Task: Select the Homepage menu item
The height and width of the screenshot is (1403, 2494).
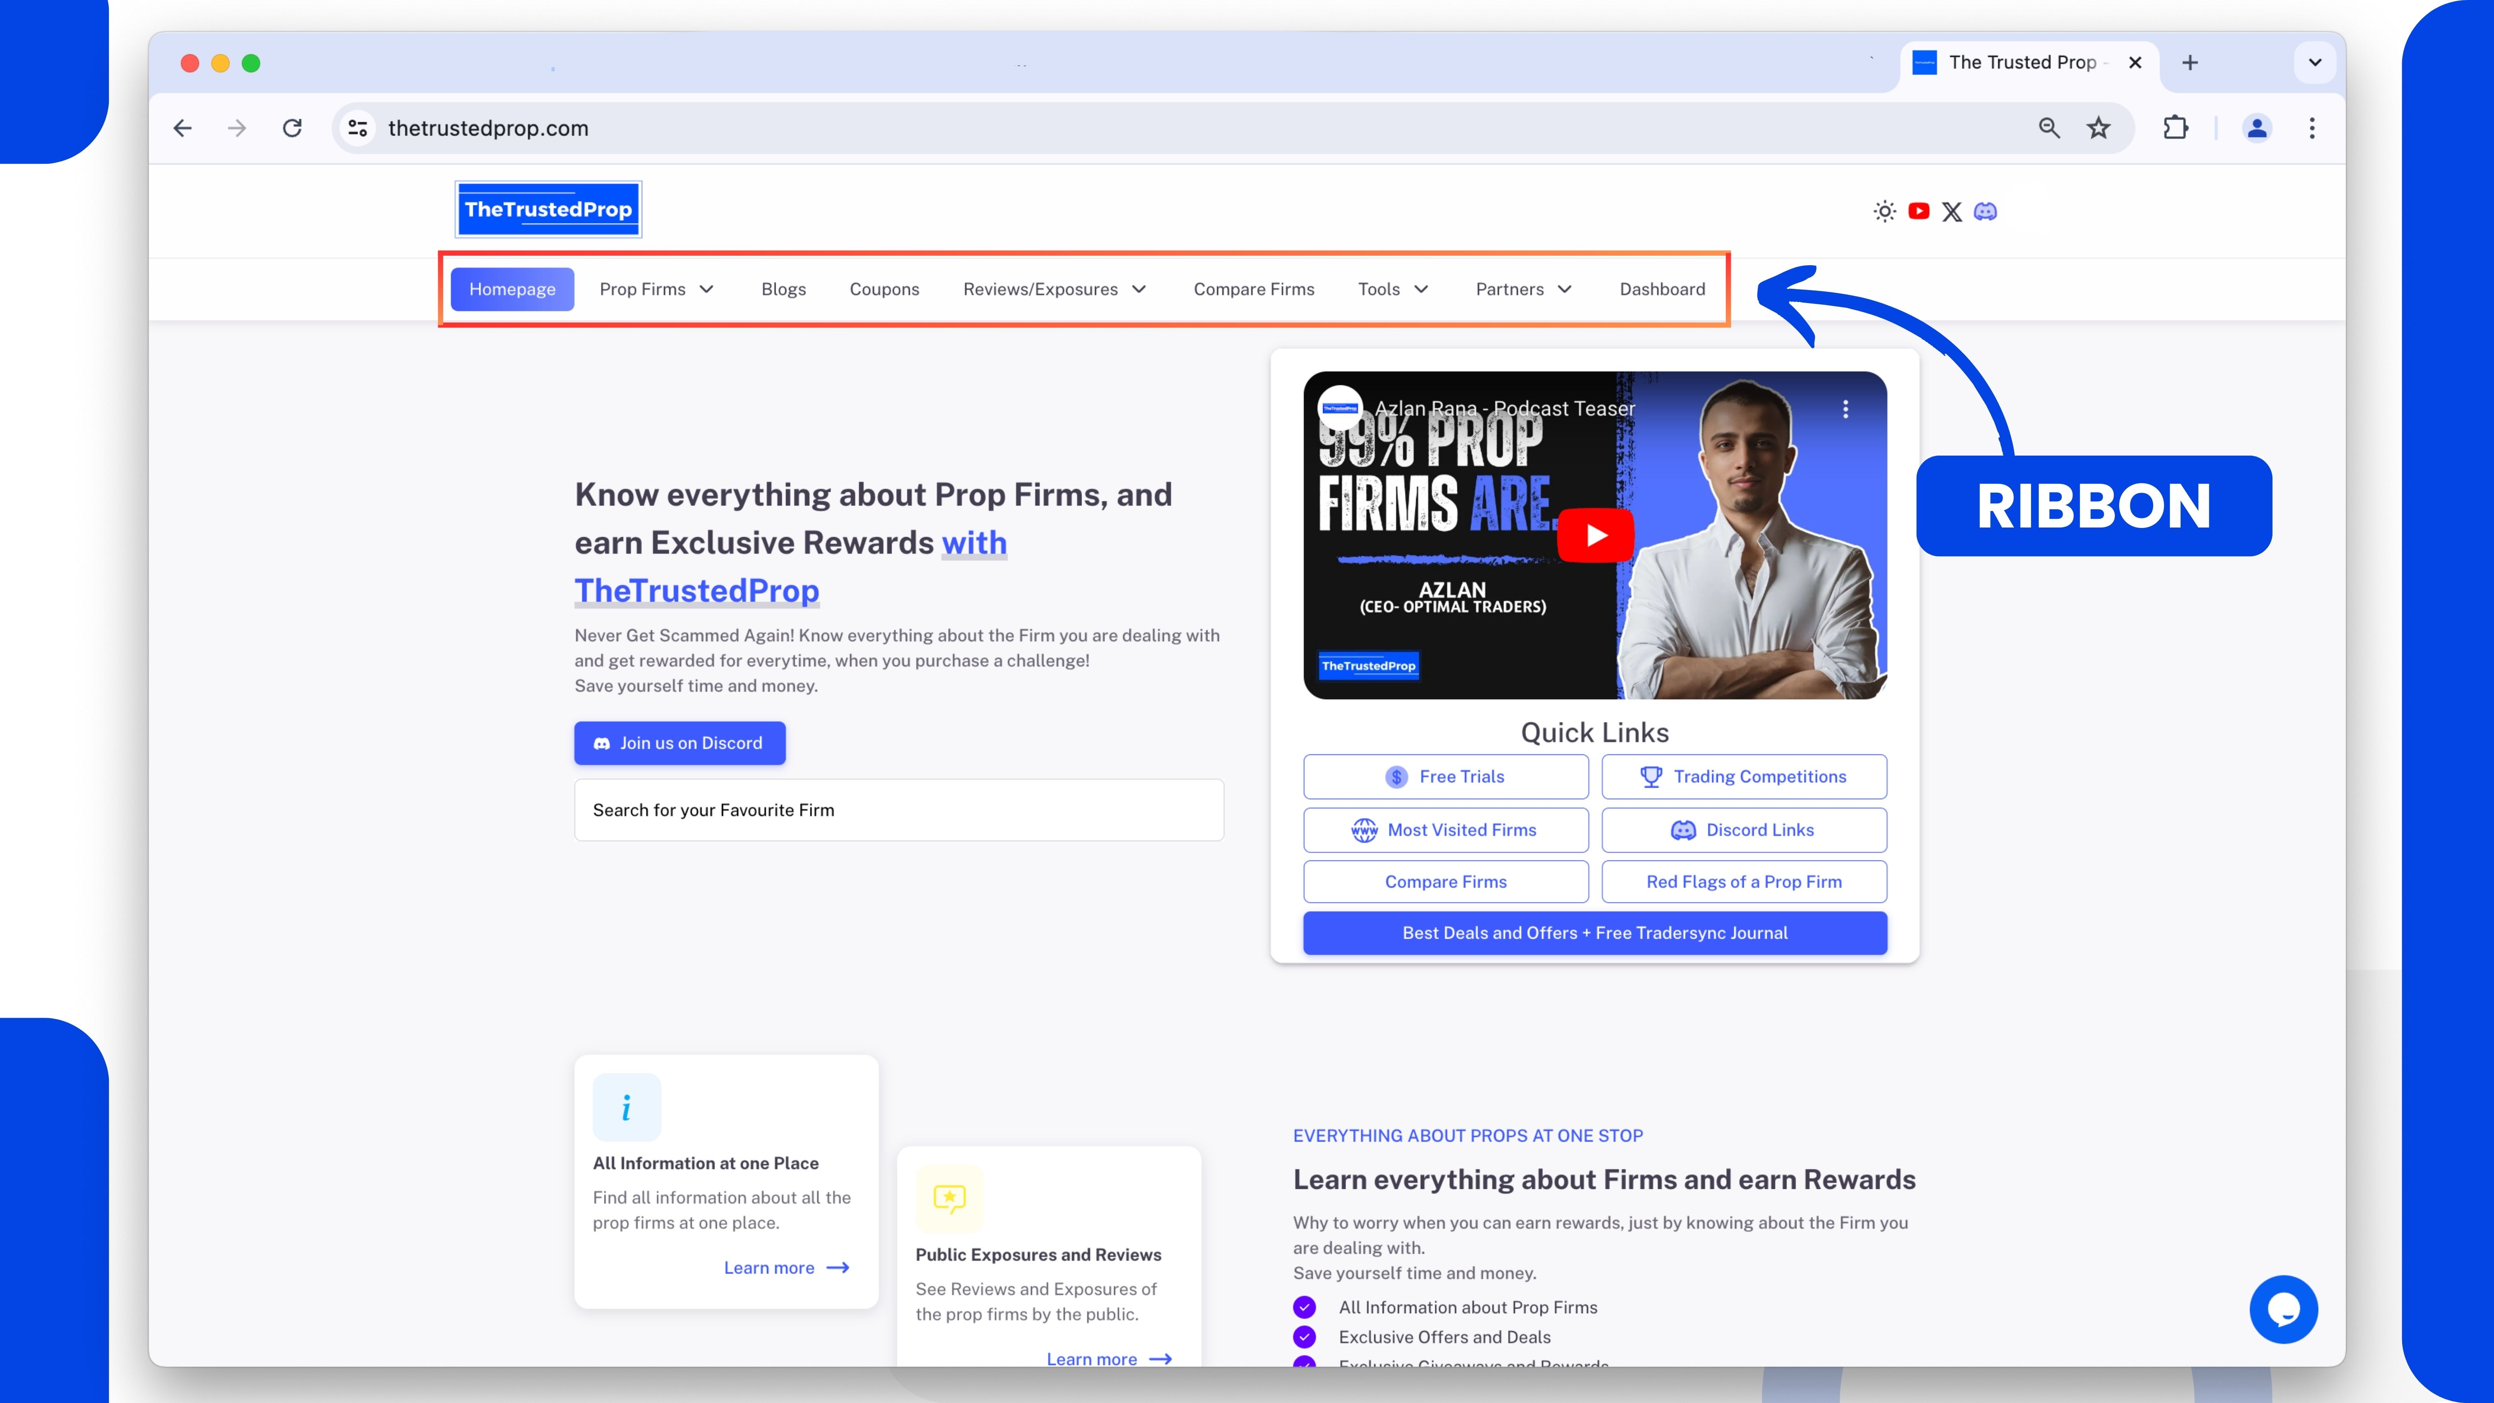Action: click(x=512, y=289)
